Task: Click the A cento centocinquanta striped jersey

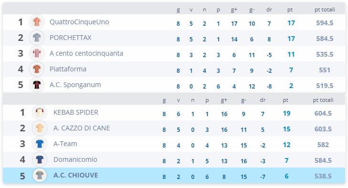Action: click(37, 53)
